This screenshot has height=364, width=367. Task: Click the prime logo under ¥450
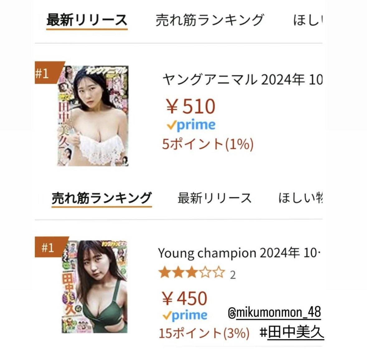click(x=185, y=316)
